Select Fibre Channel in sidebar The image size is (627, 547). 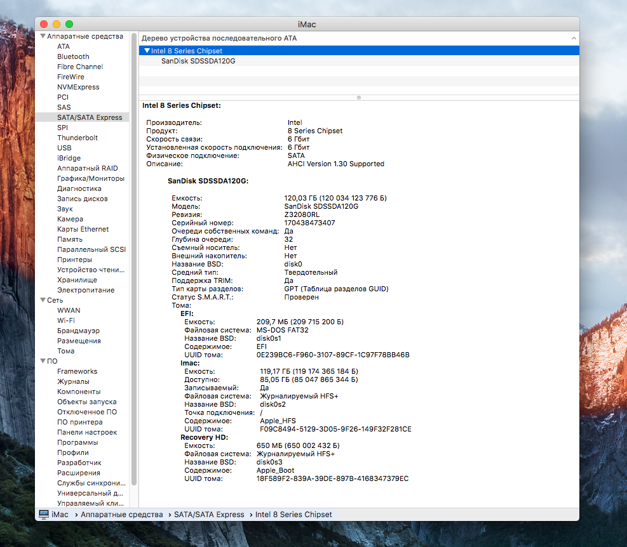point(80,67)
